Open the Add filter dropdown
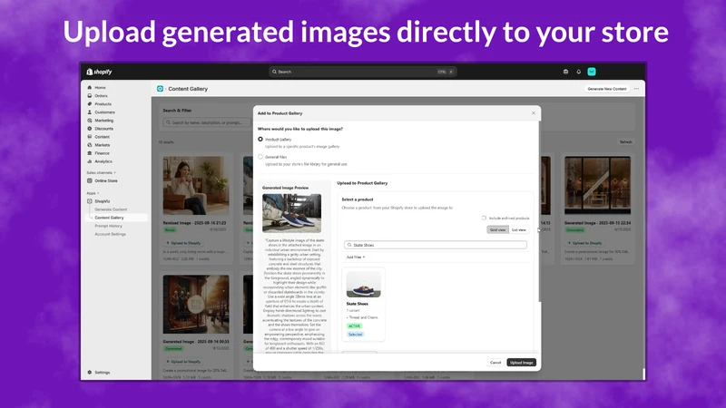Viewport: 726px width, 408px height. [356, 257]
